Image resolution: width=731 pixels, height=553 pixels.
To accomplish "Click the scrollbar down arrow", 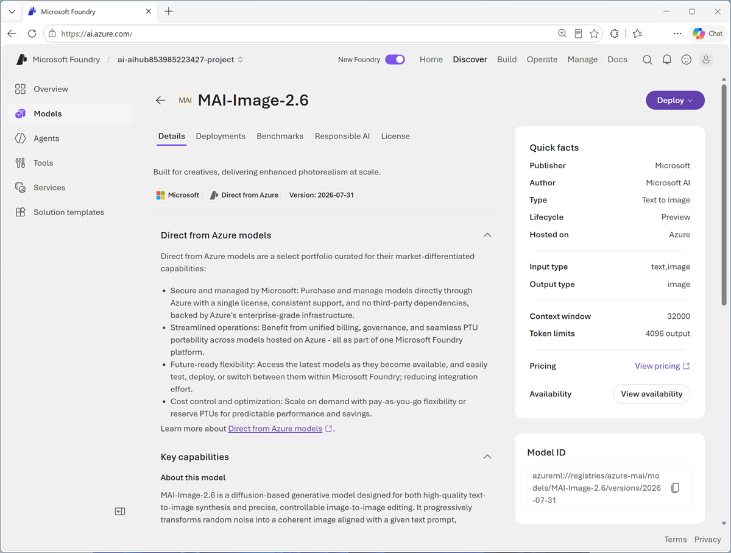I will tap(724, 523).
